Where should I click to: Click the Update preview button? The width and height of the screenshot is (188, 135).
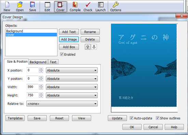click(117, 118)
